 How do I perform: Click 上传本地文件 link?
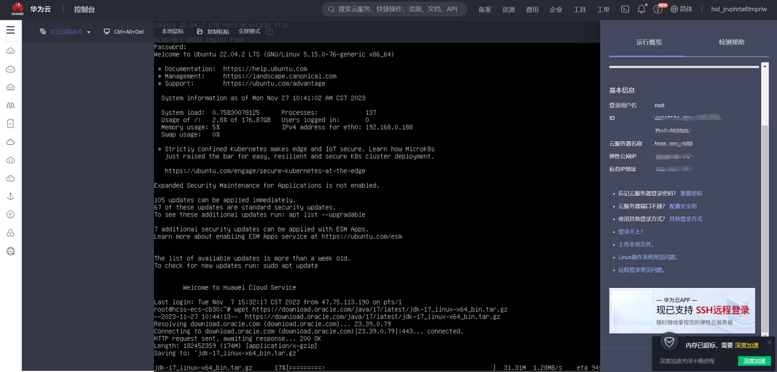pyautogui.click(x=637, y=244)
